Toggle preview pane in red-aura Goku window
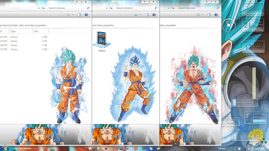The image size is (269, 151). tap(209, 15)
